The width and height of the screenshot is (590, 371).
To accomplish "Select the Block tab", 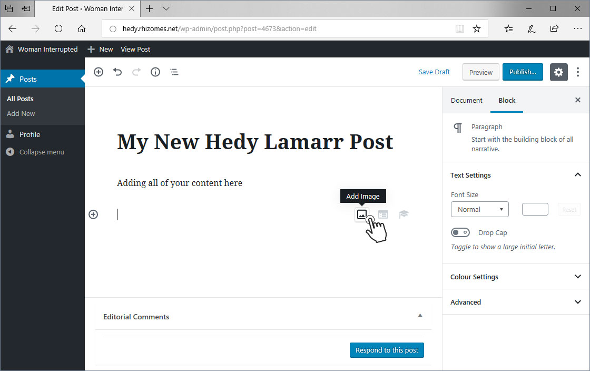I will click(x=507, y=101).
